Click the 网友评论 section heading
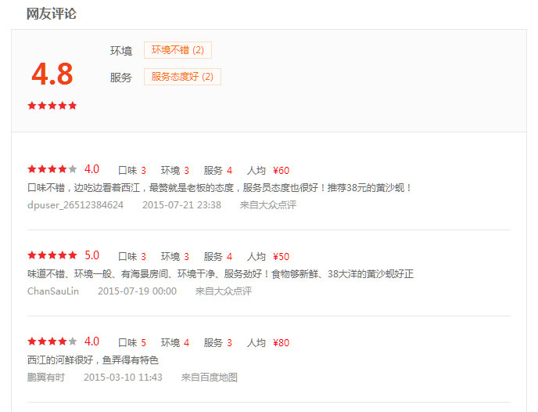The image size is (538, 412). coord(52,14)
